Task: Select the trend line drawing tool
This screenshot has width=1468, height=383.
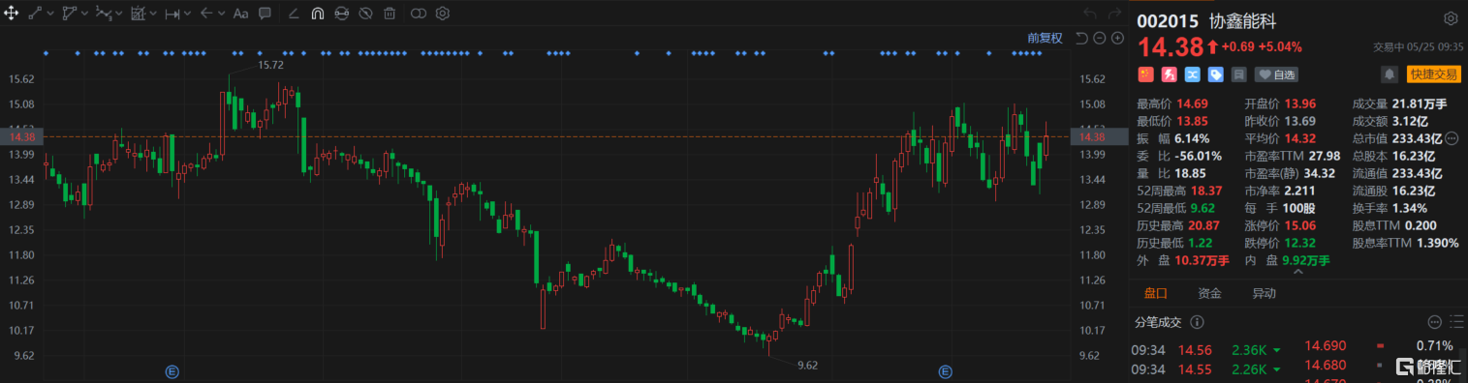Action: [36, 14]
